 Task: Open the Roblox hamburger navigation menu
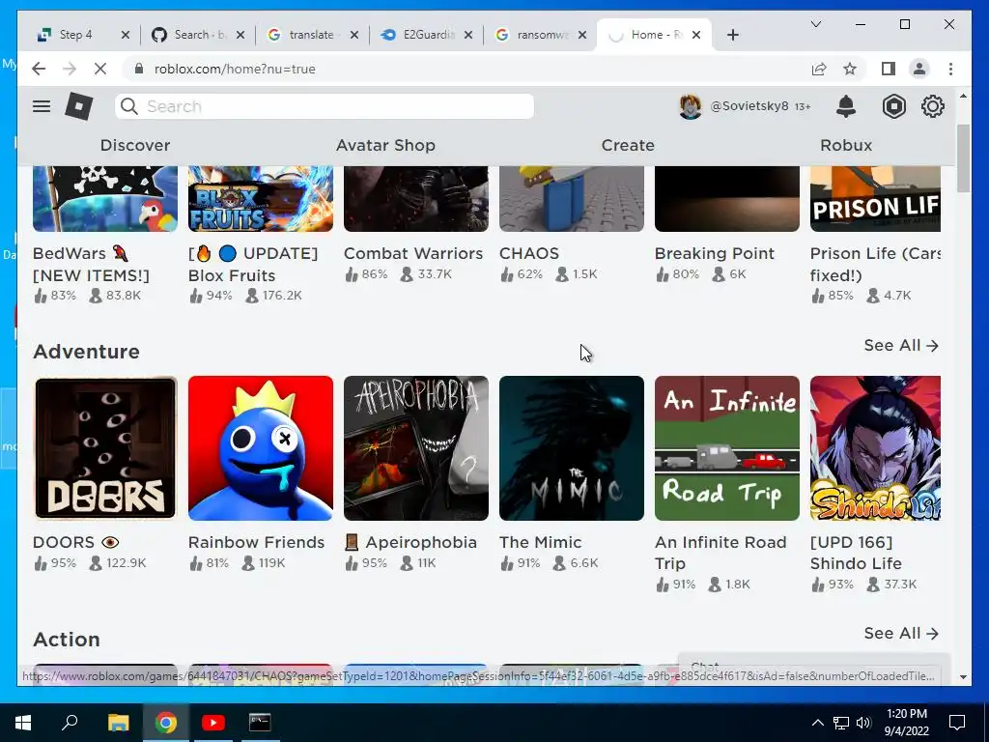point(42,106)
